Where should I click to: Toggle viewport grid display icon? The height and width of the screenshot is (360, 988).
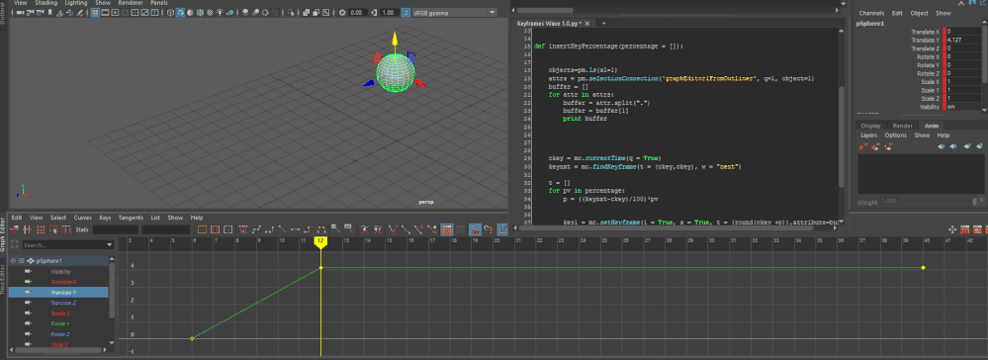tap(95, 12)
